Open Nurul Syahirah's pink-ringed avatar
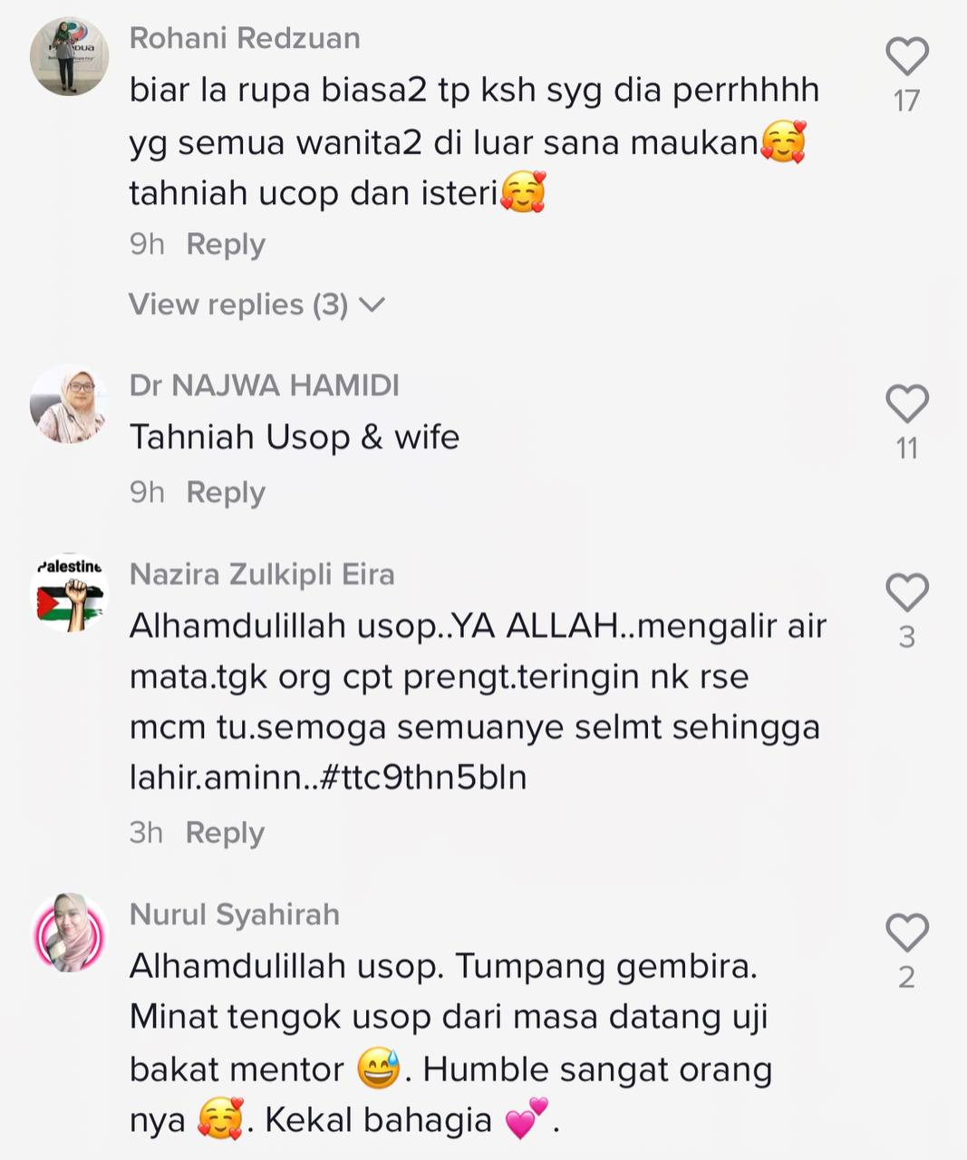Image resolution: width=967 pixels, height=1160 pixels. [70, 933]
